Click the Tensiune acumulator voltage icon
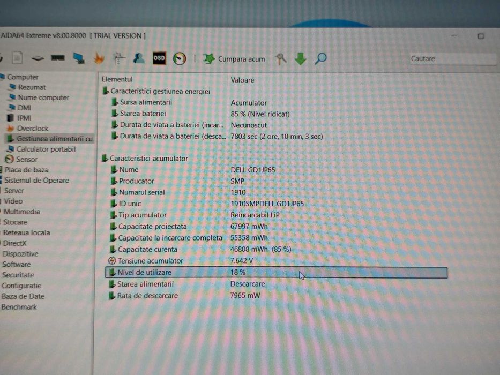 (x=112, y=261)
